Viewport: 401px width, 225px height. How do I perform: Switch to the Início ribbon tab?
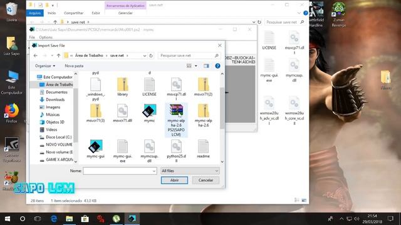tap(51, 13)
